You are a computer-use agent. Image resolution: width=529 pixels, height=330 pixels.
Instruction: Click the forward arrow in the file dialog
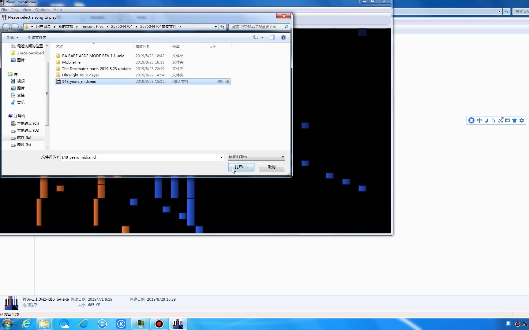pos(15,27)
